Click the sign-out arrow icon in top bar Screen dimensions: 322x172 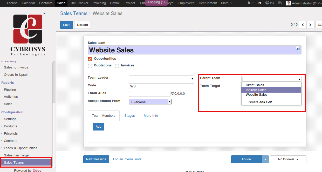(260, 3)
